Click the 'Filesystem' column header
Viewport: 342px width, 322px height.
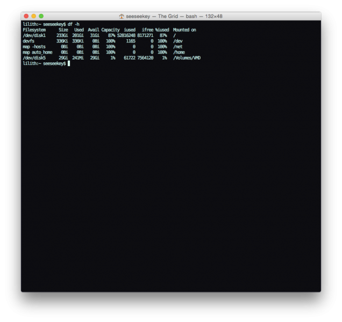pyautogui.click(x=34, y=30)
